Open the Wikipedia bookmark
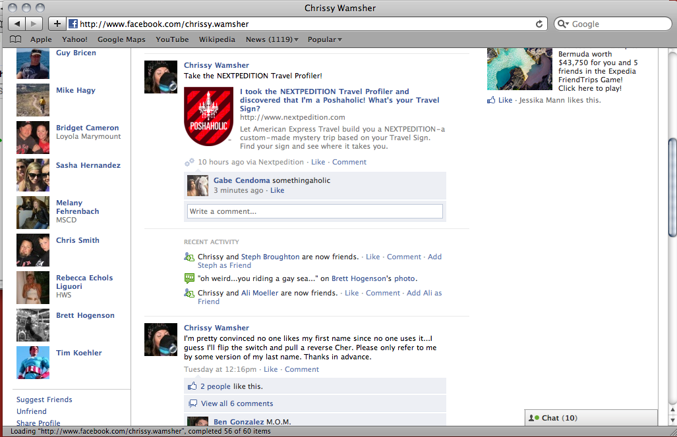 click(217, 39)
